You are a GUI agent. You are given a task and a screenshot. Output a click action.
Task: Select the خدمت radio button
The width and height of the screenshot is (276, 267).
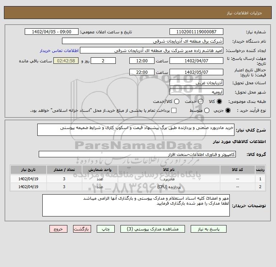(201, 101)
